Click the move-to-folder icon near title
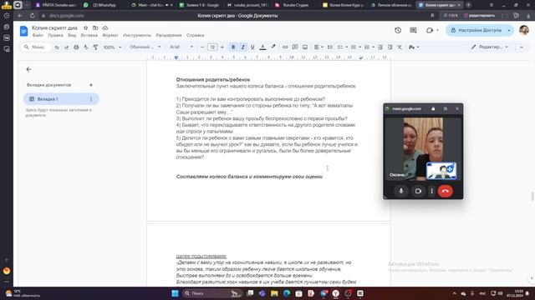 tap(95, 27)
